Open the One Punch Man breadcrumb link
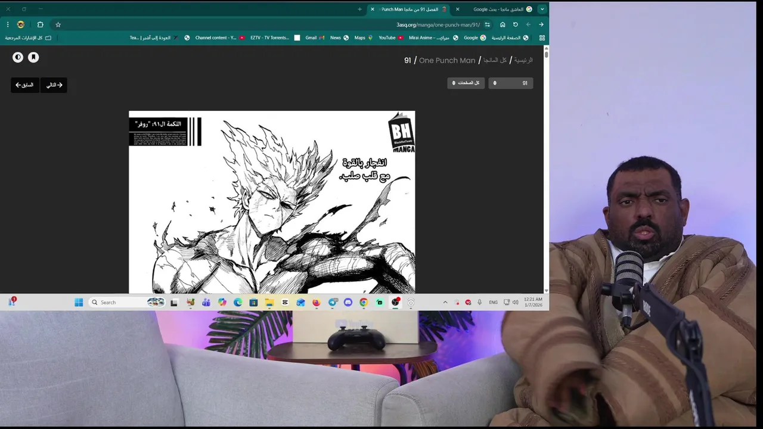 click(447, 60)
